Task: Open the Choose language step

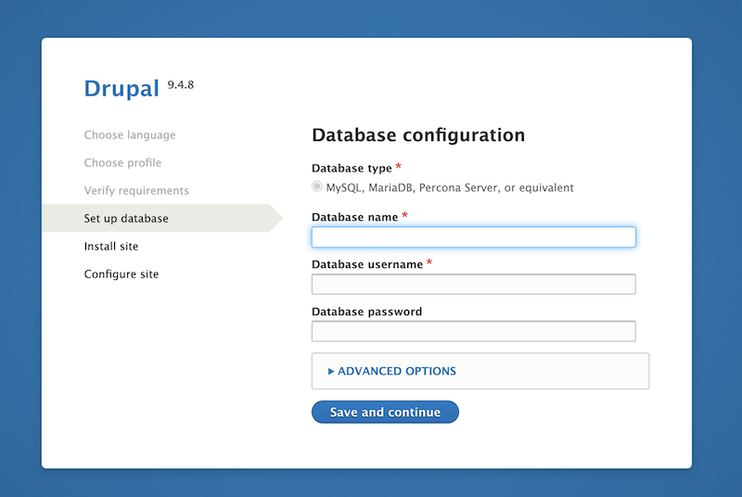Action: coord(130,135)
